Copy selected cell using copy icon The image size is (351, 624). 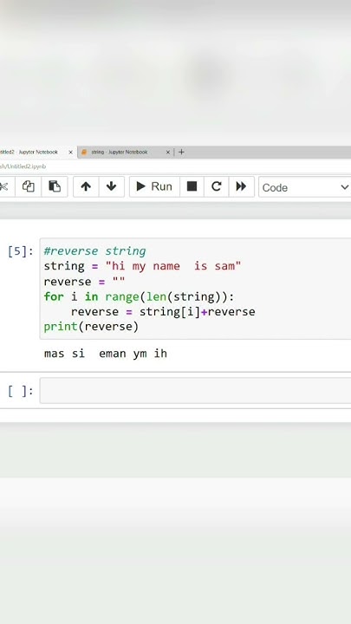[x=29, y=186]
